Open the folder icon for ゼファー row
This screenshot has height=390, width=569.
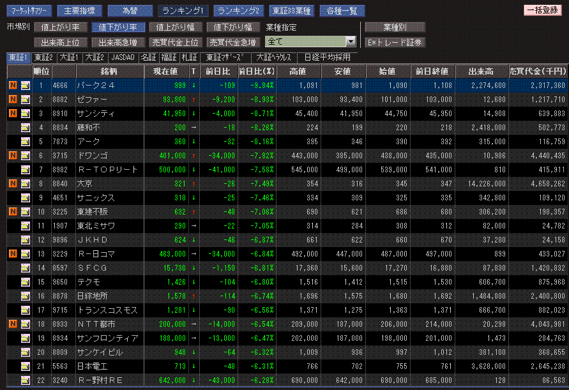click(26, 100)
